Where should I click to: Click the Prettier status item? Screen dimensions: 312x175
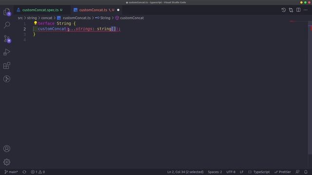tap(283, 172)
